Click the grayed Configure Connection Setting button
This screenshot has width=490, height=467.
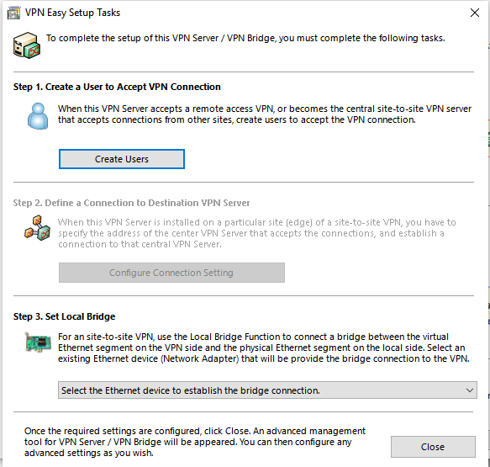(x=171, y=273)
